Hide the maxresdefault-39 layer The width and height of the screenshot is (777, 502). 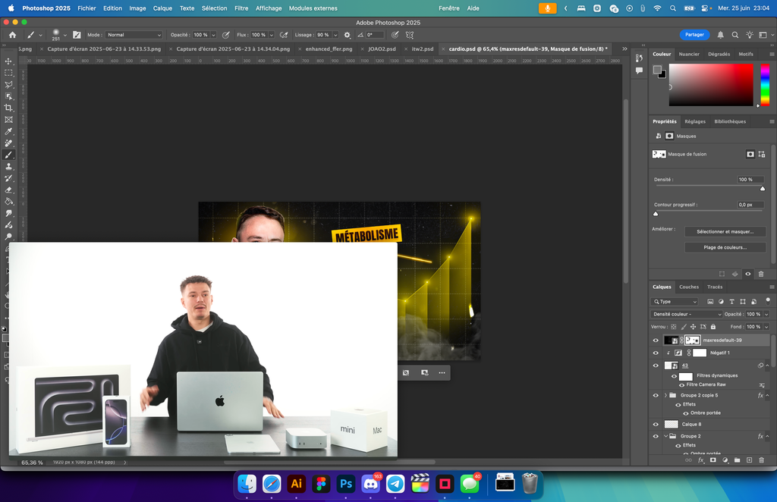click(656, 340)
